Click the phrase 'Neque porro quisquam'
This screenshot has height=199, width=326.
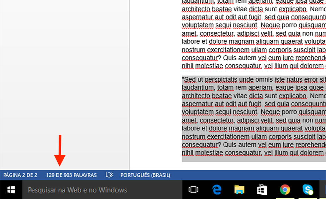coord(294,112)
